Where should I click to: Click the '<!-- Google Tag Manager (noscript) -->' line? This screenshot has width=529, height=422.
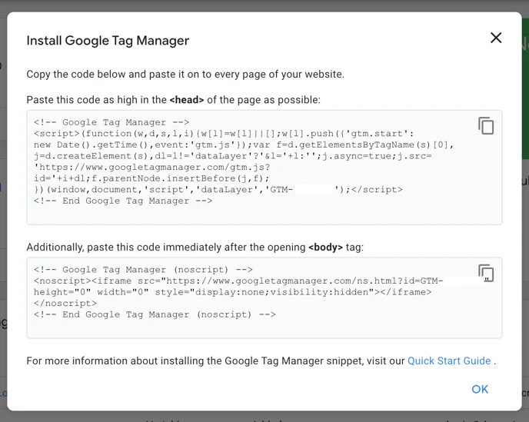143,270
